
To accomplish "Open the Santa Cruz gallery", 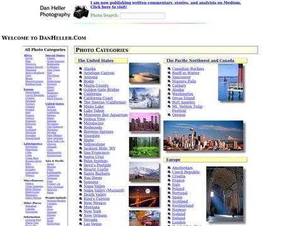I will 94,156.
